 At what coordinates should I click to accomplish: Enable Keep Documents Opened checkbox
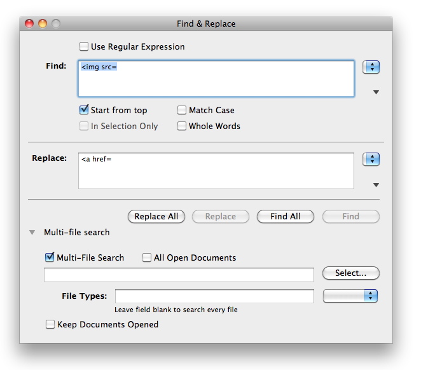[50, 324]
